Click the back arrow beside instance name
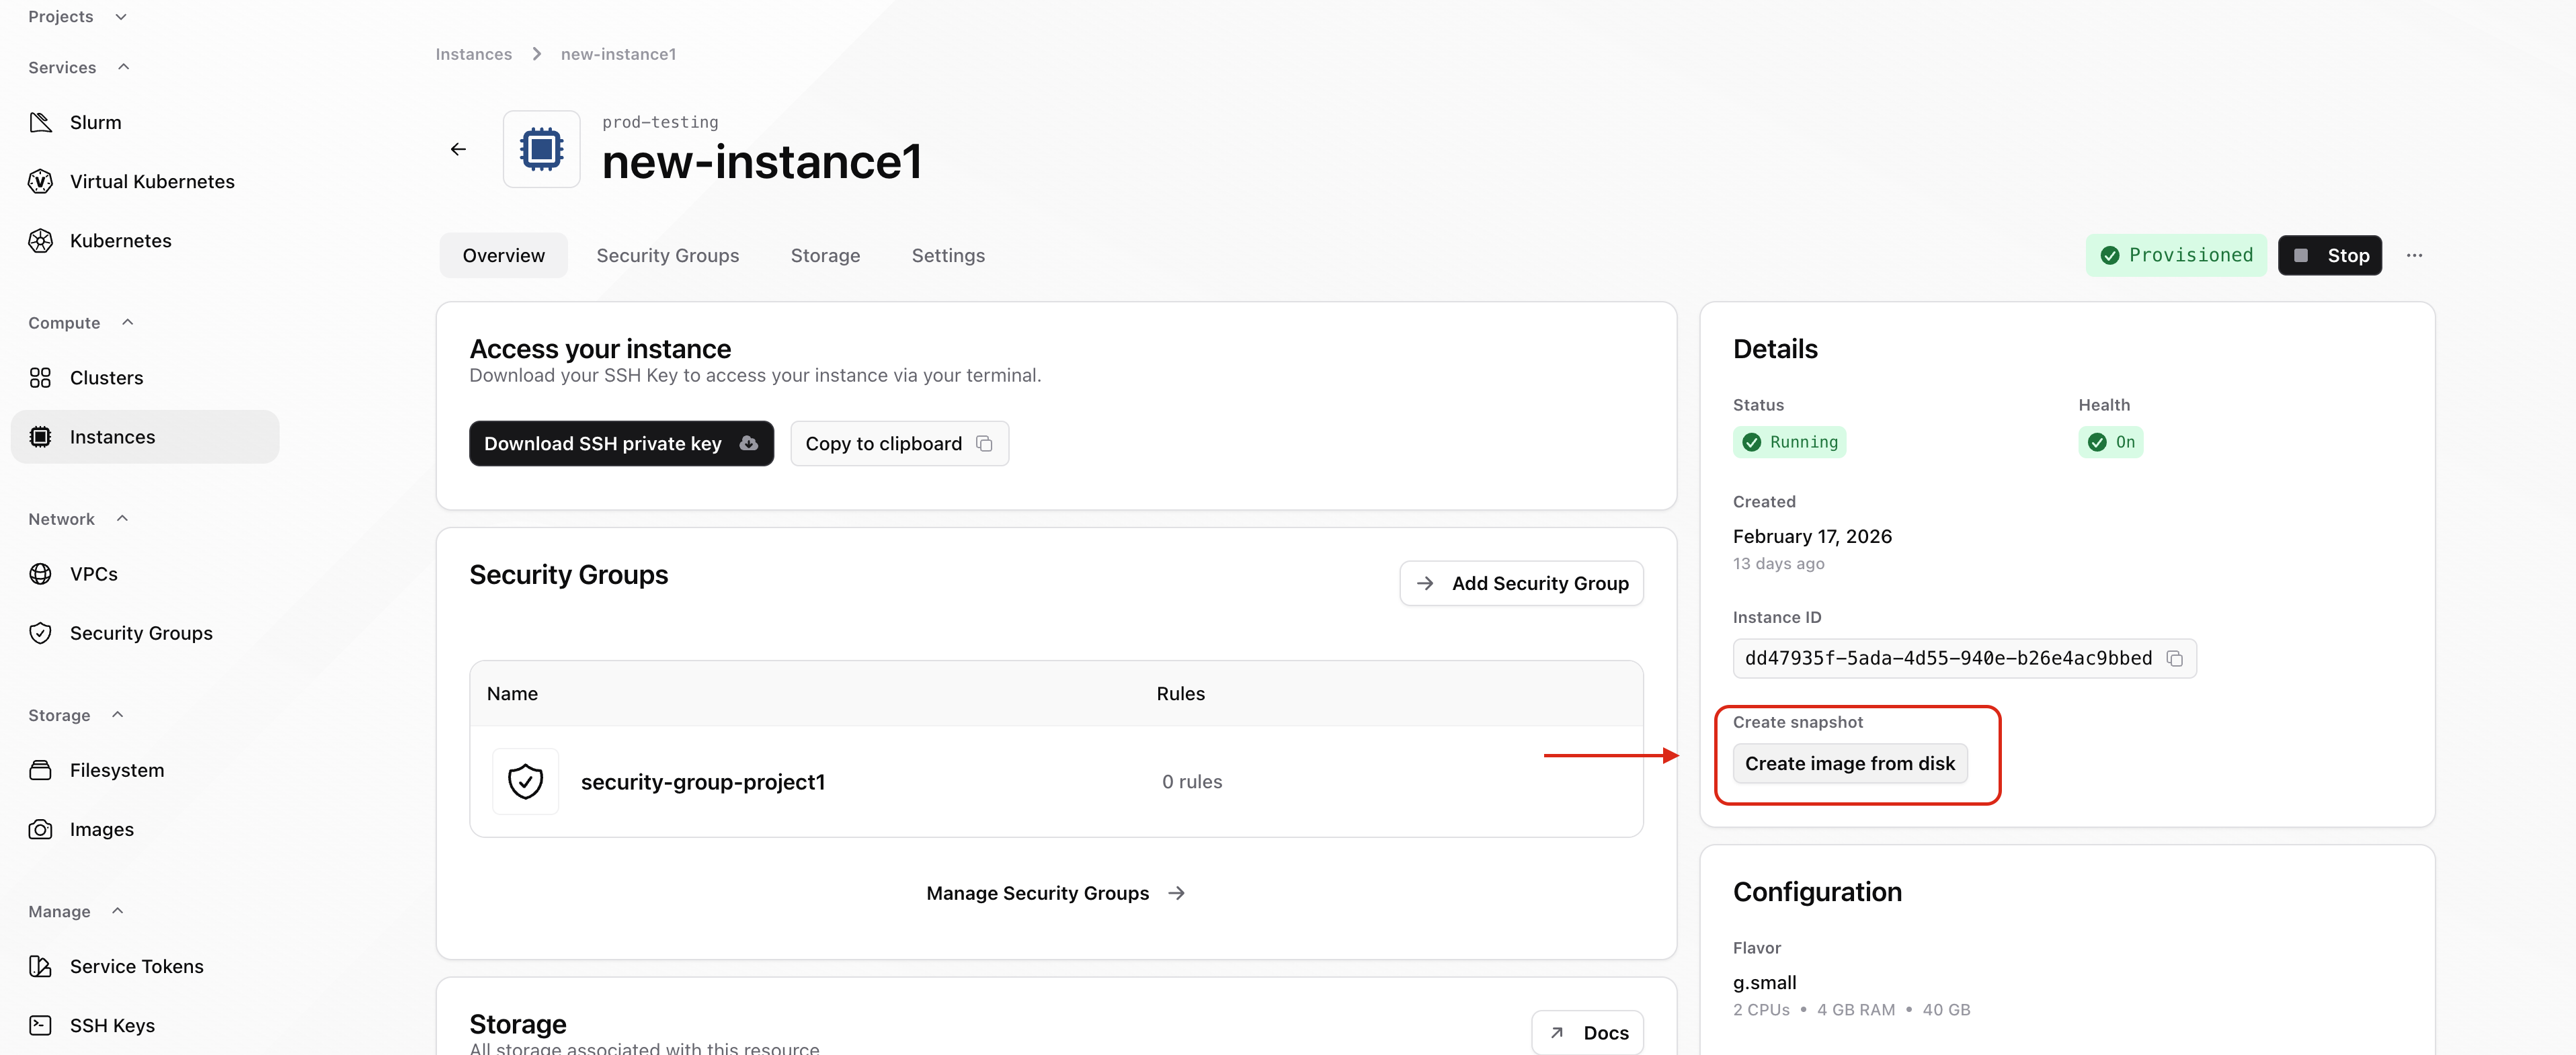The image size is (2576, 1055). (458, 149)
